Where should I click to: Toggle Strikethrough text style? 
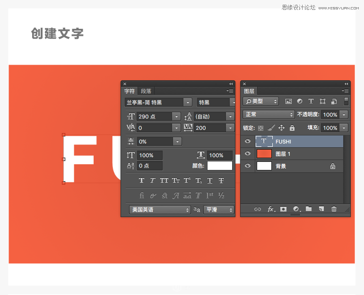pos(221,180)
